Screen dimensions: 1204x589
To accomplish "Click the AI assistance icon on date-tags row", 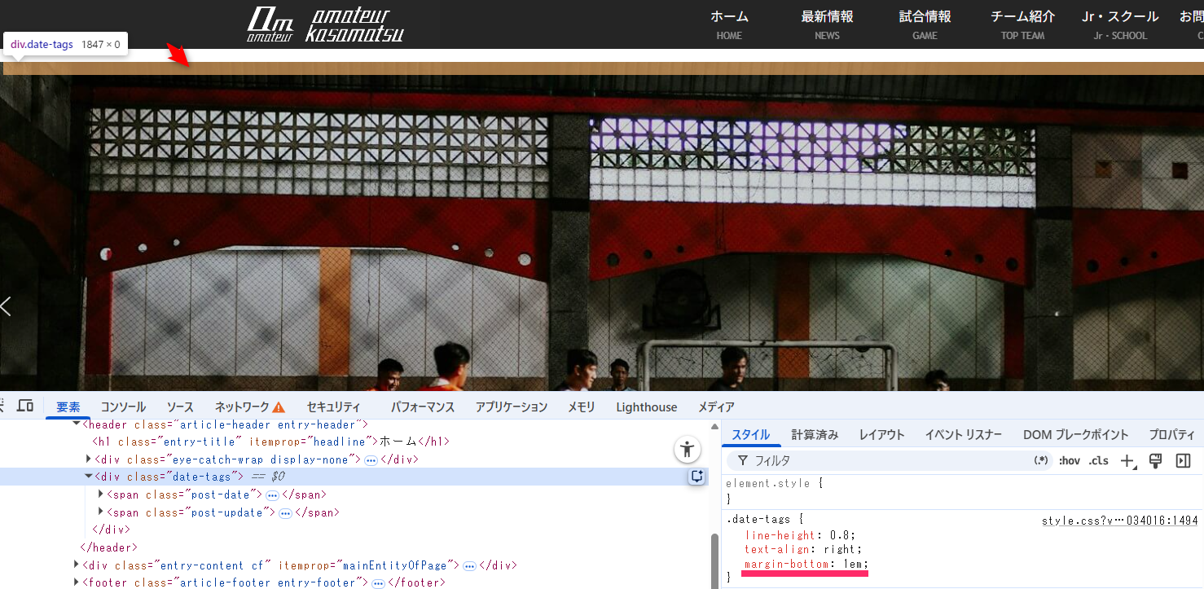I will pos(697,477).
